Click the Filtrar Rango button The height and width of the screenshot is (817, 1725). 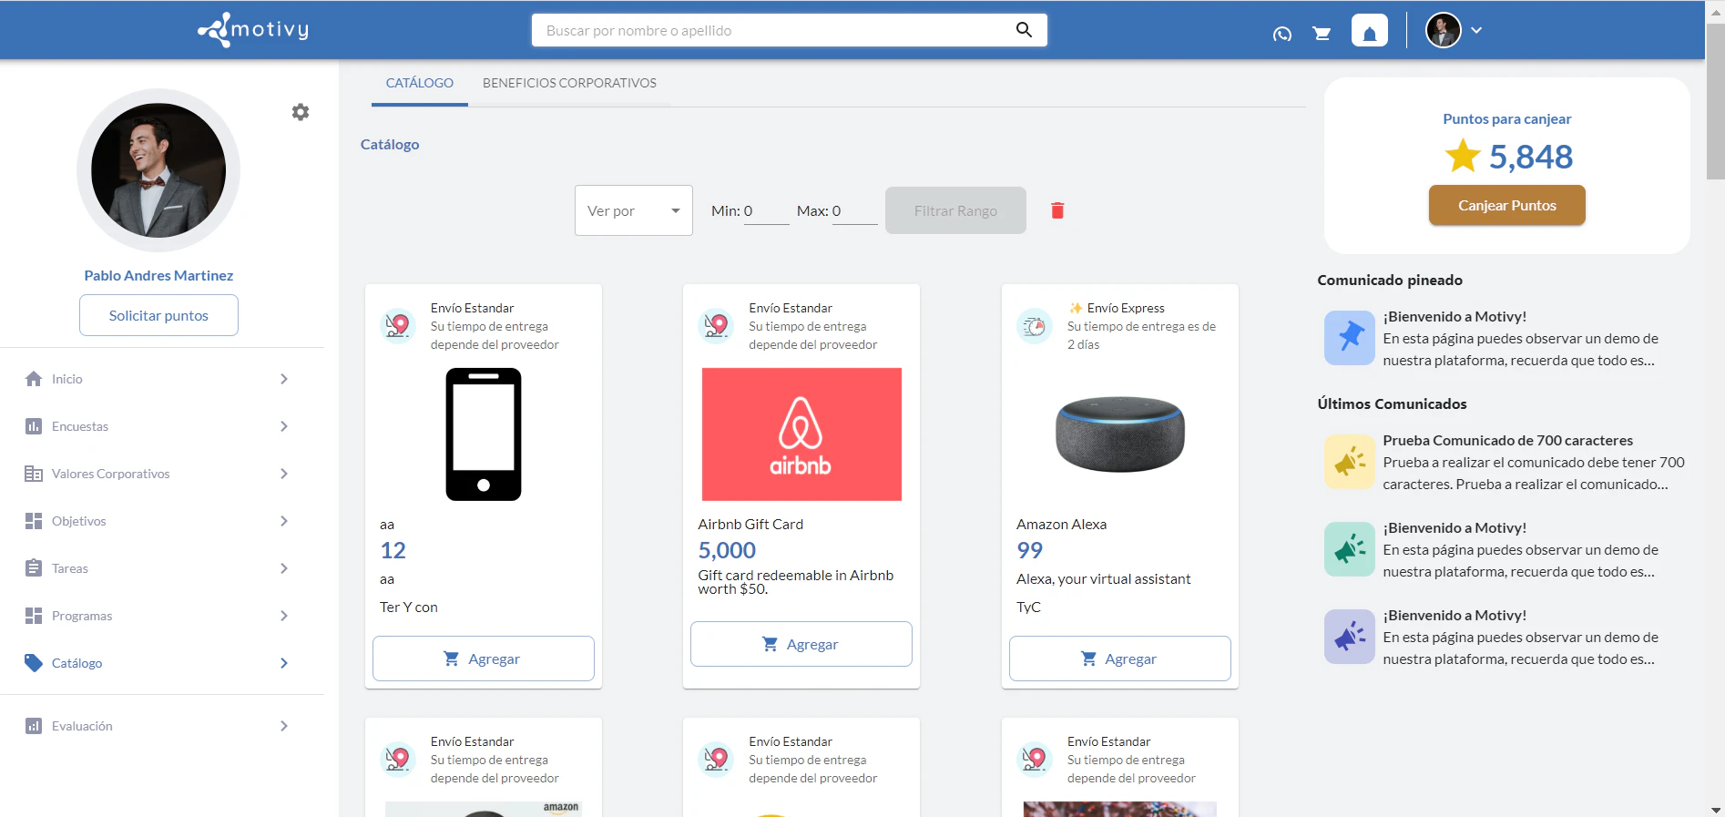tap(955, 210)
